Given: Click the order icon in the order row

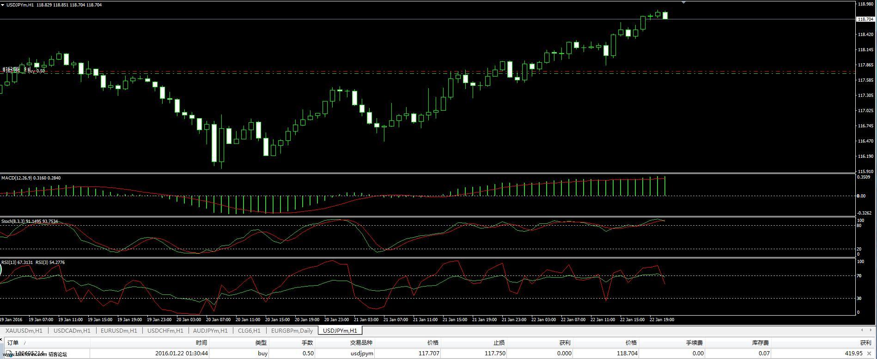Looking at the screenshot, I should (9, 353).
